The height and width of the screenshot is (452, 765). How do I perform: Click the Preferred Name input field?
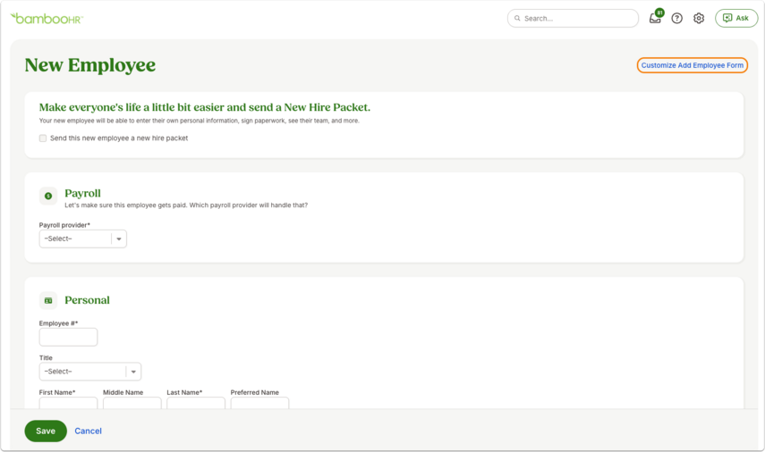[x=260, y=403]
